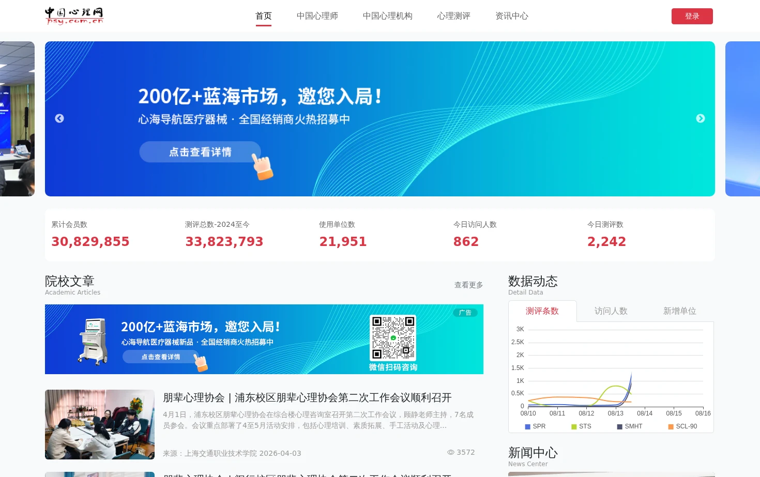Click the main 200亿+蓝海市场 banner slide
Screen dimensions: 760x477
[380, 119]
